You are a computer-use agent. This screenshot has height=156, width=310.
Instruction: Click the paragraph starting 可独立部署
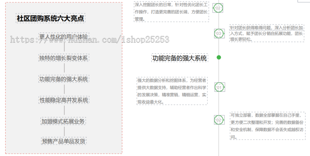tap(268, 126)
